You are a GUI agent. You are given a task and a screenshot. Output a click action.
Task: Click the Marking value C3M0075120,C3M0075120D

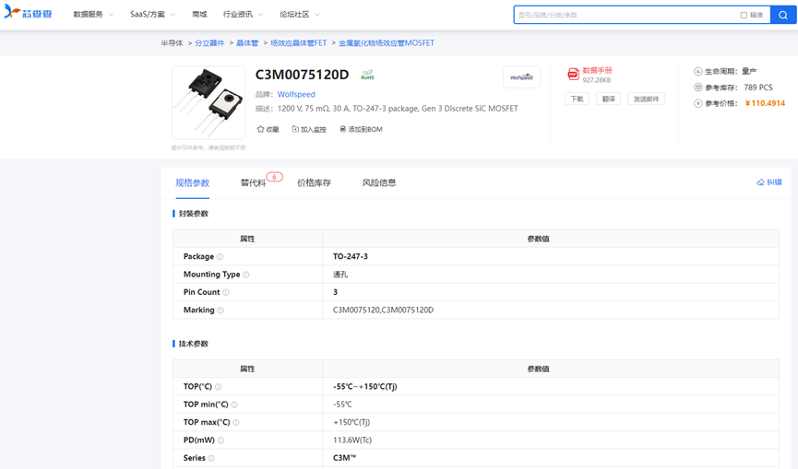(x=383, y=310)
